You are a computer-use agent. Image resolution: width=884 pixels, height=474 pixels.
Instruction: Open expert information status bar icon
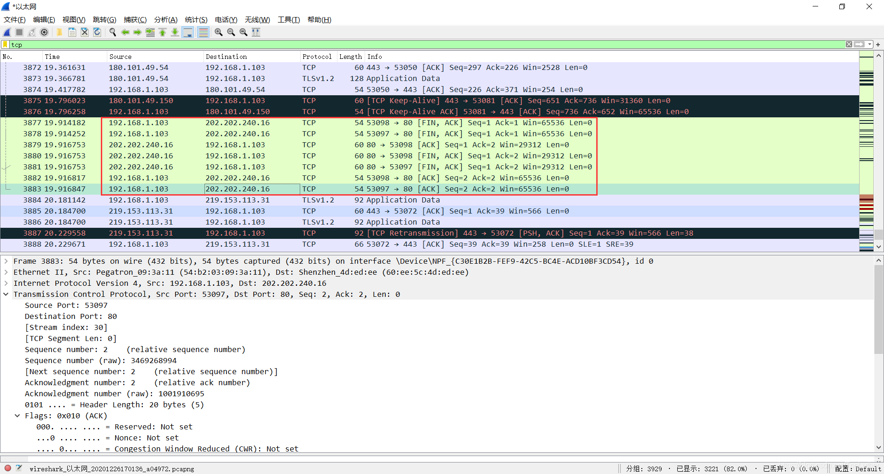[7, 468]
